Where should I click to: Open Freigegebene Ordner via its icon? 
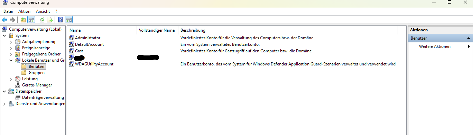click(18, 54)
